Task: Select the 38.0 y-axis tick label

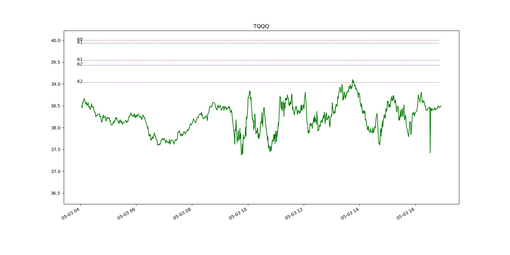Action: tap(55, 128)
